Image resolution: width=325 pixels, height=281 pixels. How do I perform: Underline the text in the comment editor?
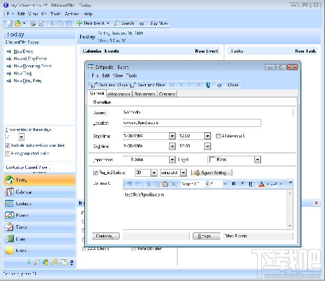(250, 184)
